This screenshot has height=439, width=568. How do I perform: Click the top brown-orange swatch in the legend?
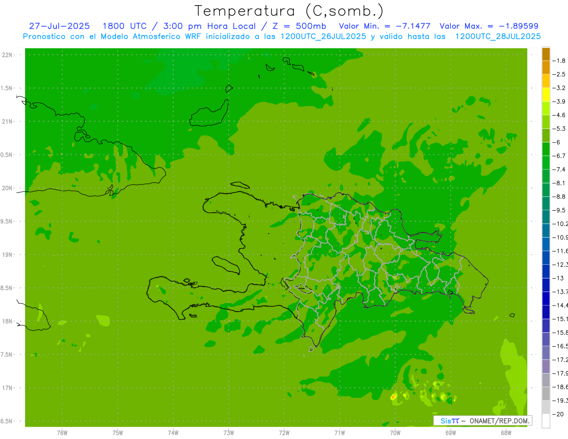(x=546, y=54)
